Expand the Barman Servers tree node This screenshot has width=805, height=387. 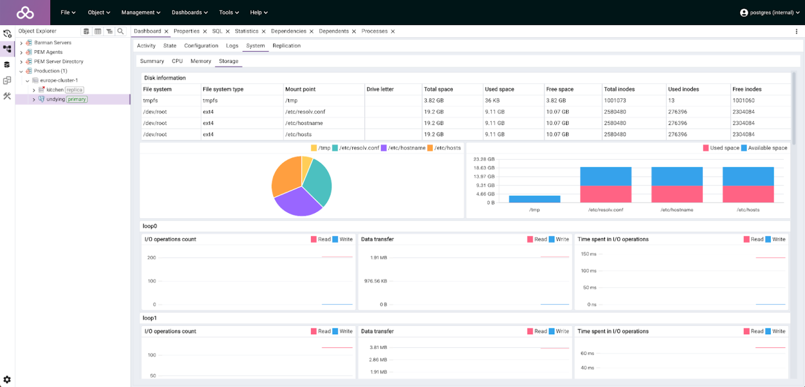click(21, 43)
